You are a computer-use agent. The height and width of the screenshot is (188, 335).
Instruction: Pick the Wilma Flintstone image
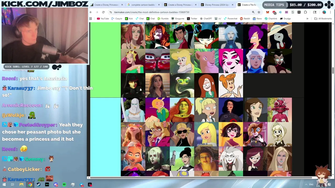(x=231, y=85)
